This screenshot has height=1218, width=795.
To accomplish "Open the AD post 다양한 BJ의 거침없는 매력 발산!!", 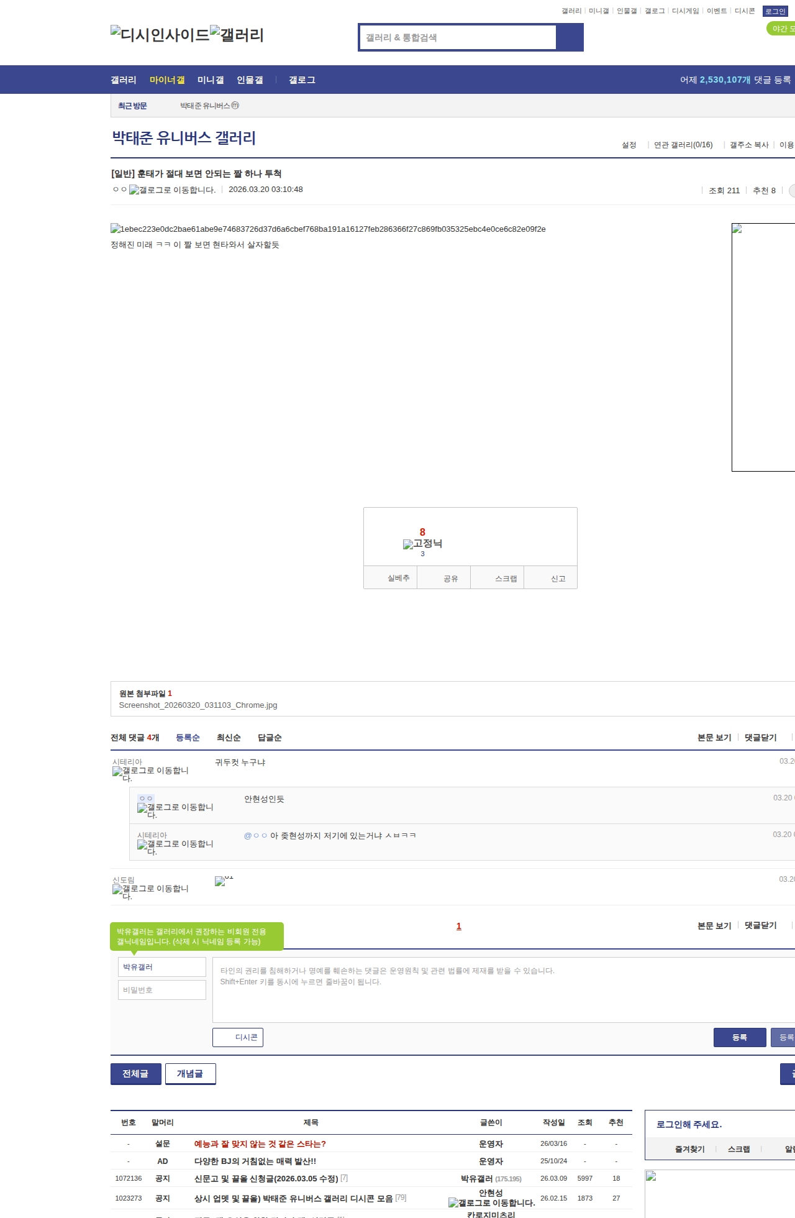I will [255, 1161].
